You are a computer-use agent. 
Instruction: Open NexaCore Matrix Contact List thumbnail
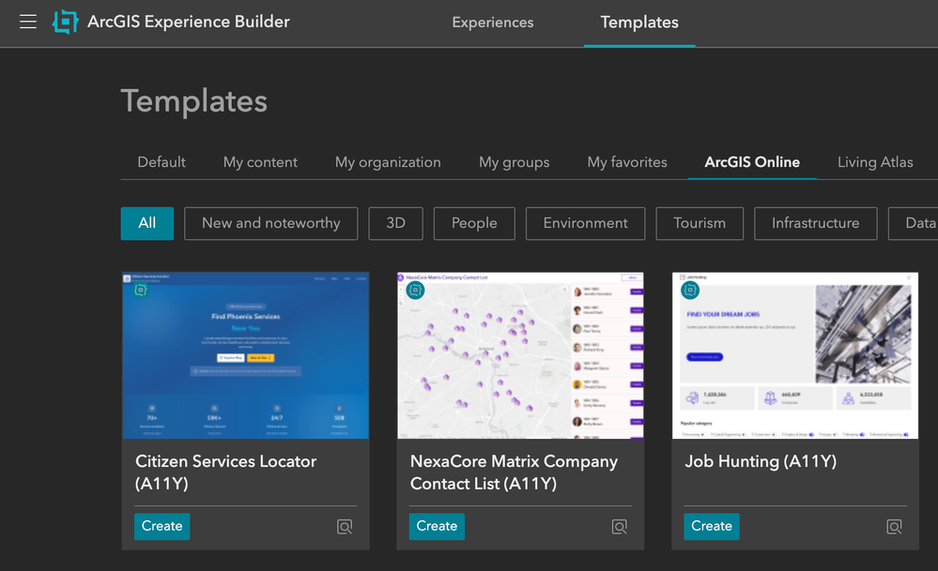520,355
